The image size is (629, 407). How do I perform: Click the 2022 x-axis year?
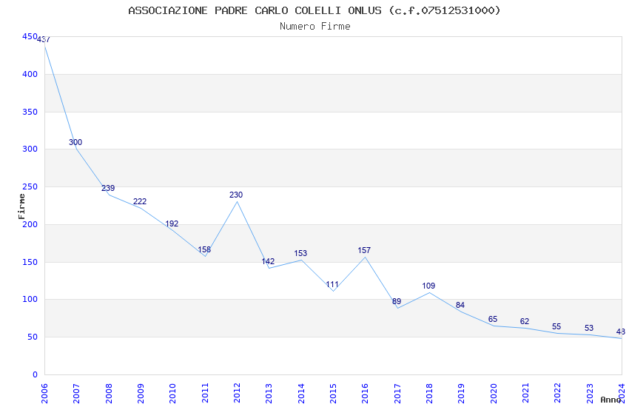point(557,394)
